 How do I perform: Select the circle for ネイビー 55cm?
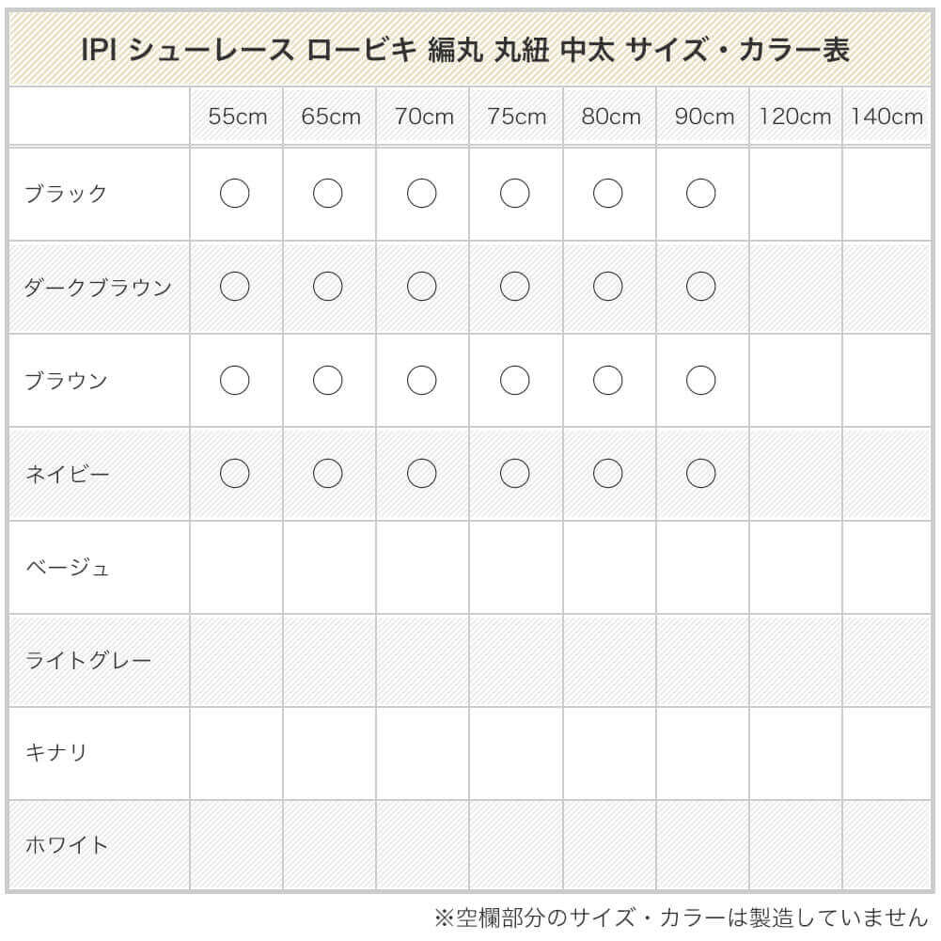coord(234,474)
